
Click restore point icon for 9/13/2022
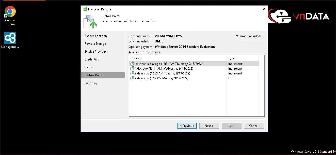(x=132, y=73)
